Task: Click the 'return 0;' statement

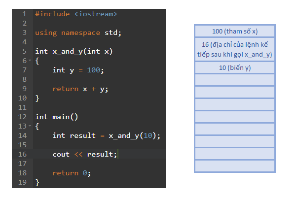Action: 72,173
